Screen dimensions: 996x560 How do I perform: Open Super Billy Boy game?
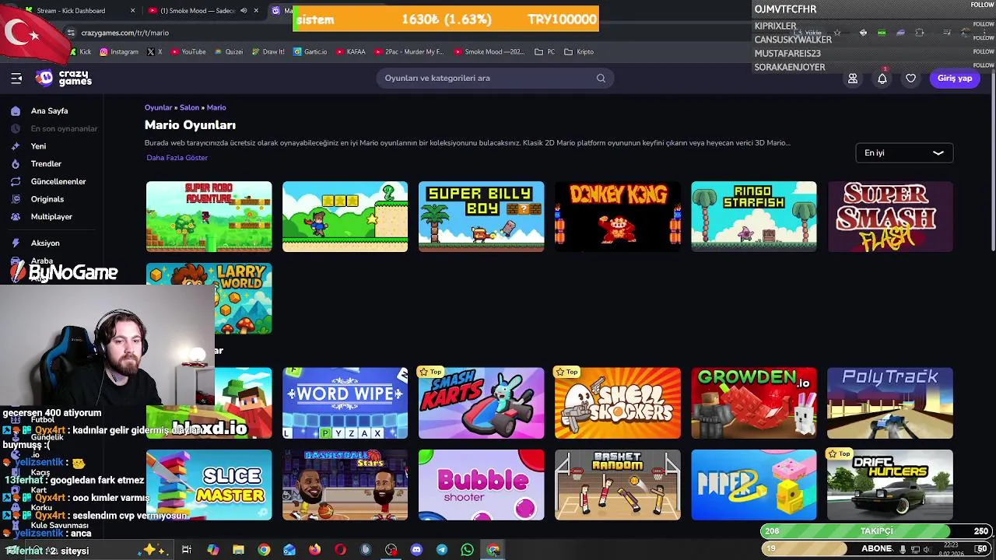[481, 216]
